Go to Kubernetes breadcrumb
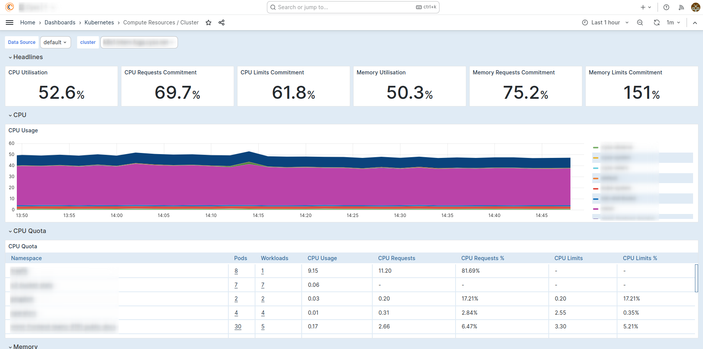 (99, 23)
